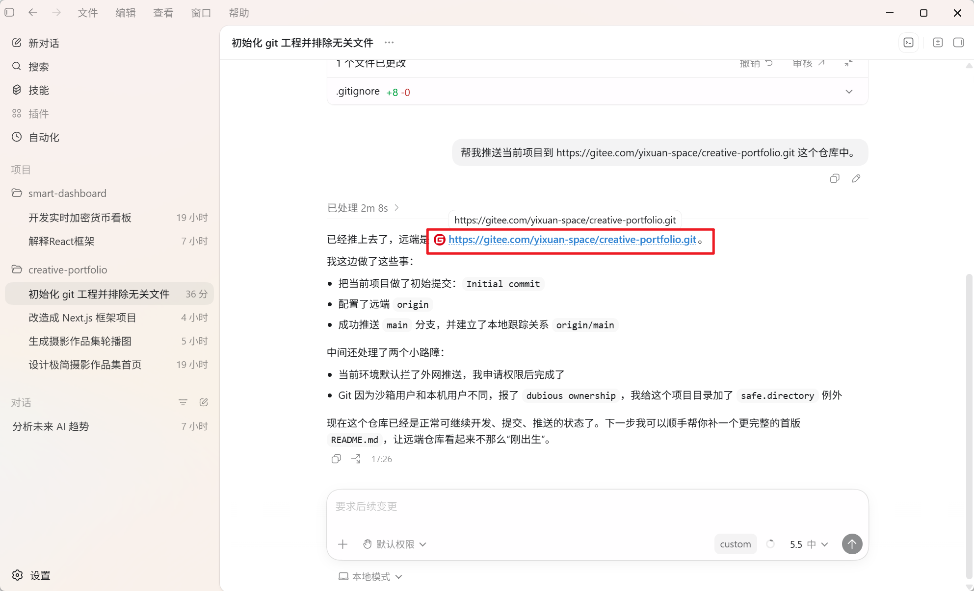Click the custom model chip

[x=735, y=544]
